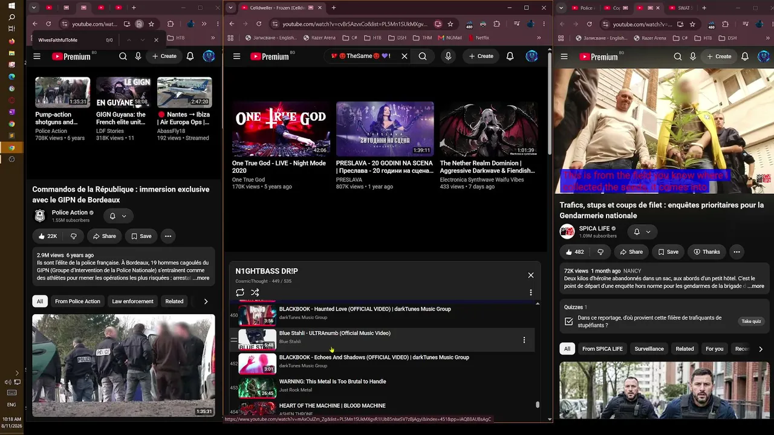The image size is (774, 435).
Task: Select the From Police Action chip
Action: pyautogui.click(x=77, y=301)
